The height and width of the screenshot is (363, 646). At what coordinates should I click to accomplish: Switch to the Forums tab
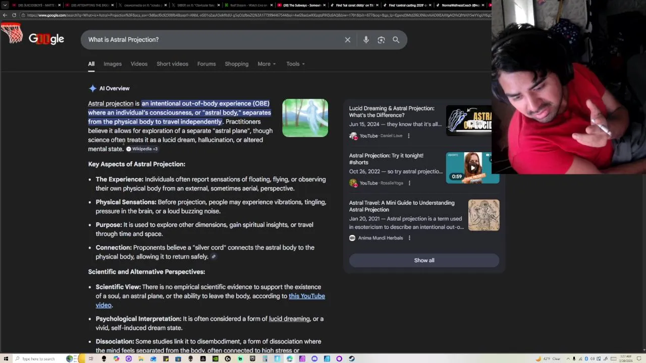click(x=206, y=64)
